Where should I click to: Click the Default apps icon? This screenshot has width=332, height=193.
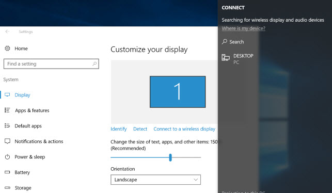point(7,126)
